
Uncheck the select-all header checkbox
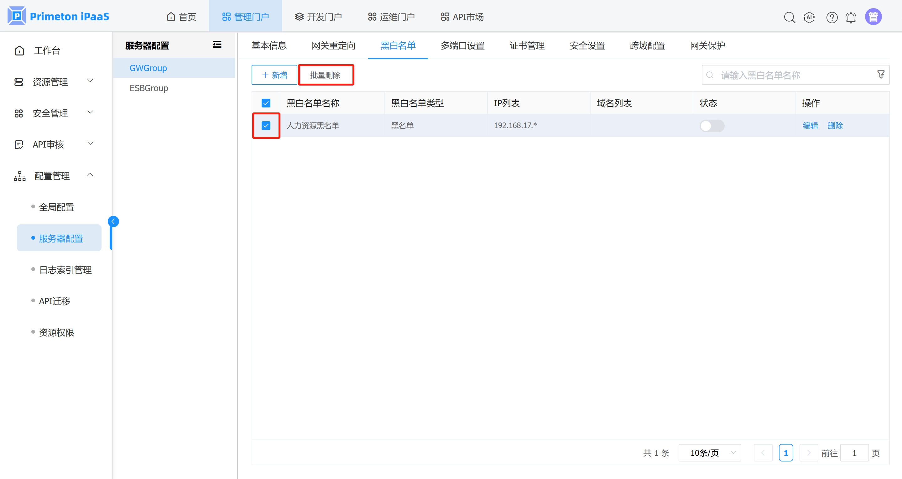point(266,103)
